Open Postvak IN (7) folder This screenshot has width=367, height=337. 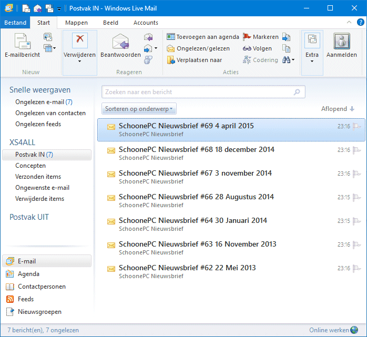47,155
